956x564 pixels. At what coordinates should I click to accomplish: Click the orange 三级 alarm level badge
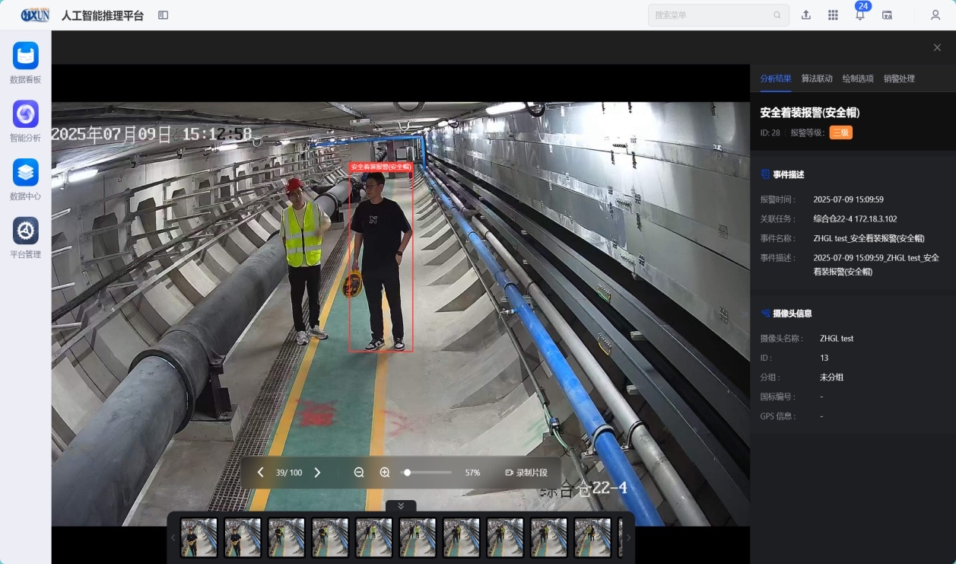[x=841, y=132]
